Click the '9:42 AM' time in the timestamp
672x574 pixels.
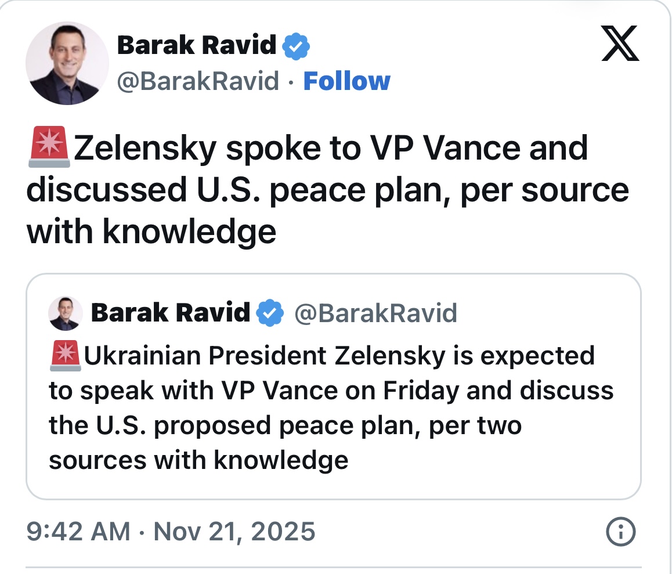tap(78, 531)
